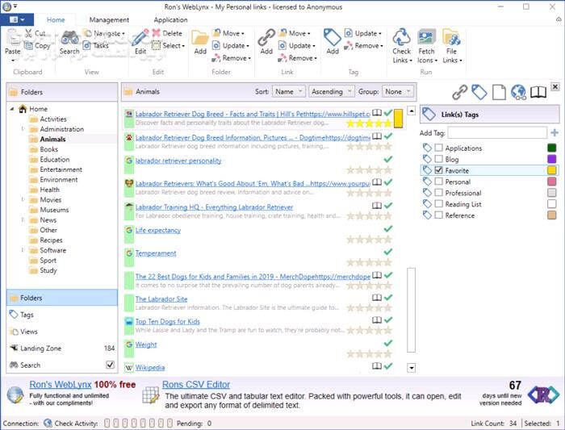Open the Sort Name dropdown
Image resolution: width=565 pixels, height=430 pixels.
pos(289,92)
